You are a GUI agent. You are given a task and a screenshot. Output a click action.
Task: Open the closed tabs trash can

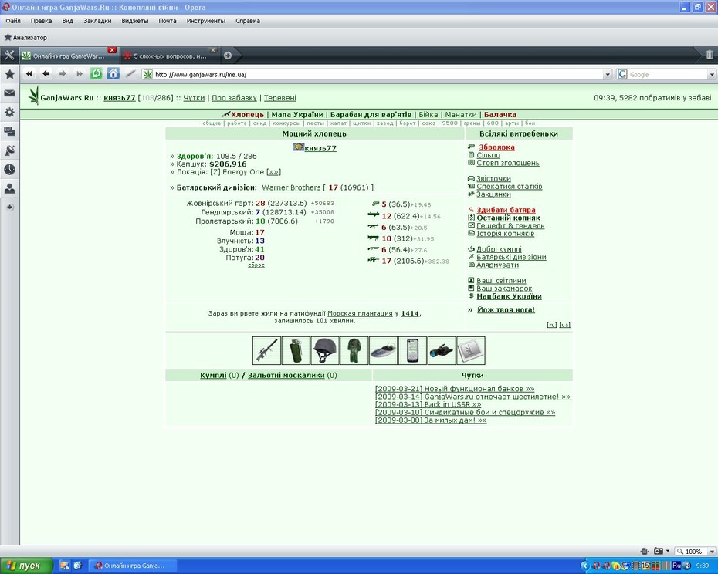click(x=710, y=55)
